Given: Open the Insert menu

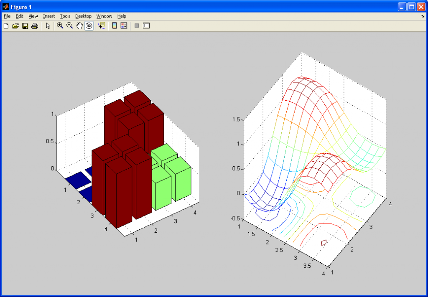Looking at the screenshot, I should click(49, 16).
